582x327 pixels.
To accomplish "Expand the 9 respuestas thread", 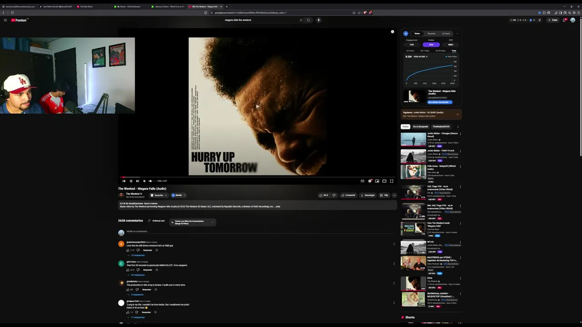I will coord(136,295).
